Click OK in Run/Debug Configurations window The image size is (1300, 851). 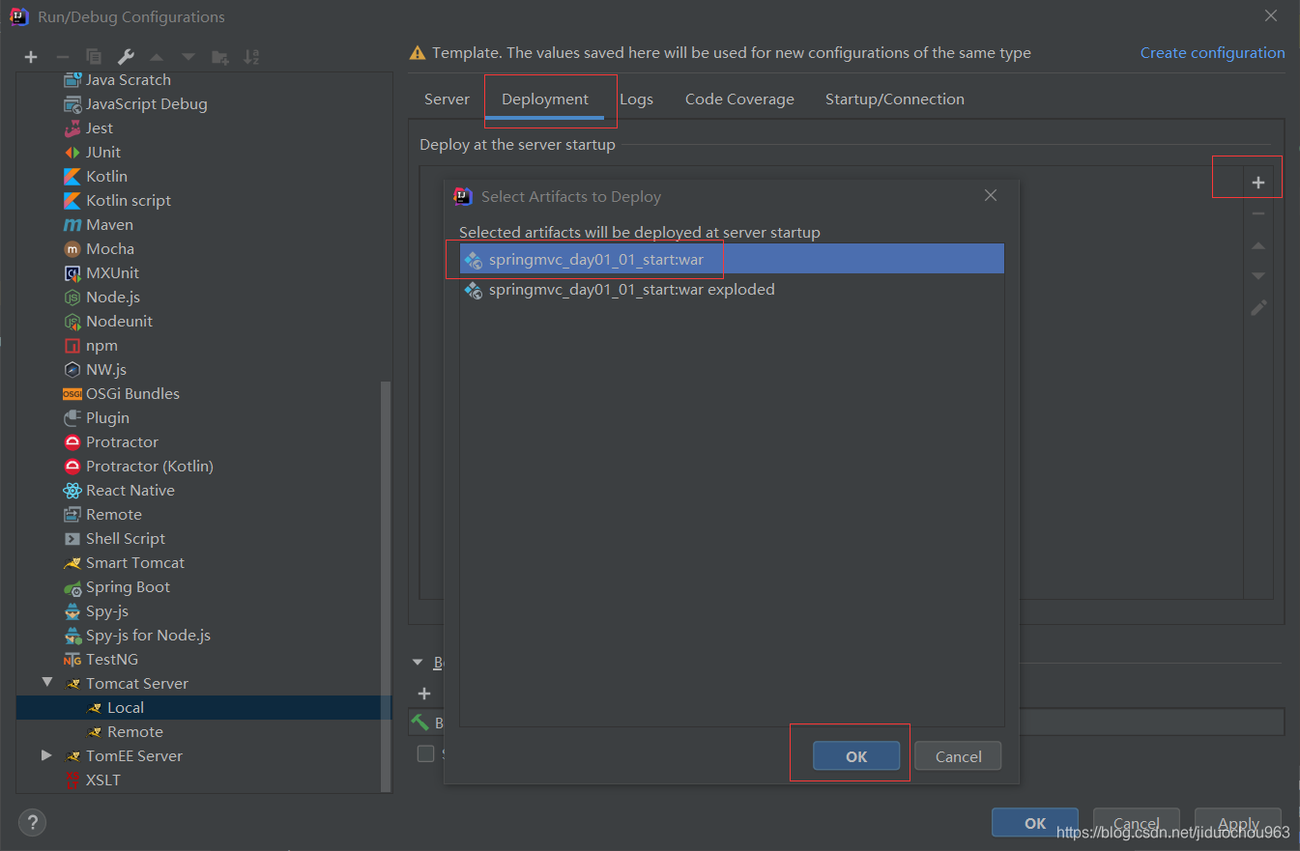pyautogui.click(x=1035, y=823)
